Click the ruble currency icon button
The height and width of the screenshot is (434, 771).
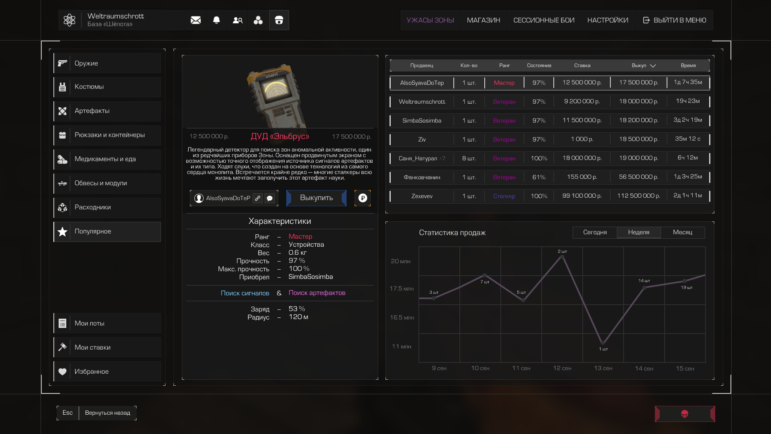[363, 198]
